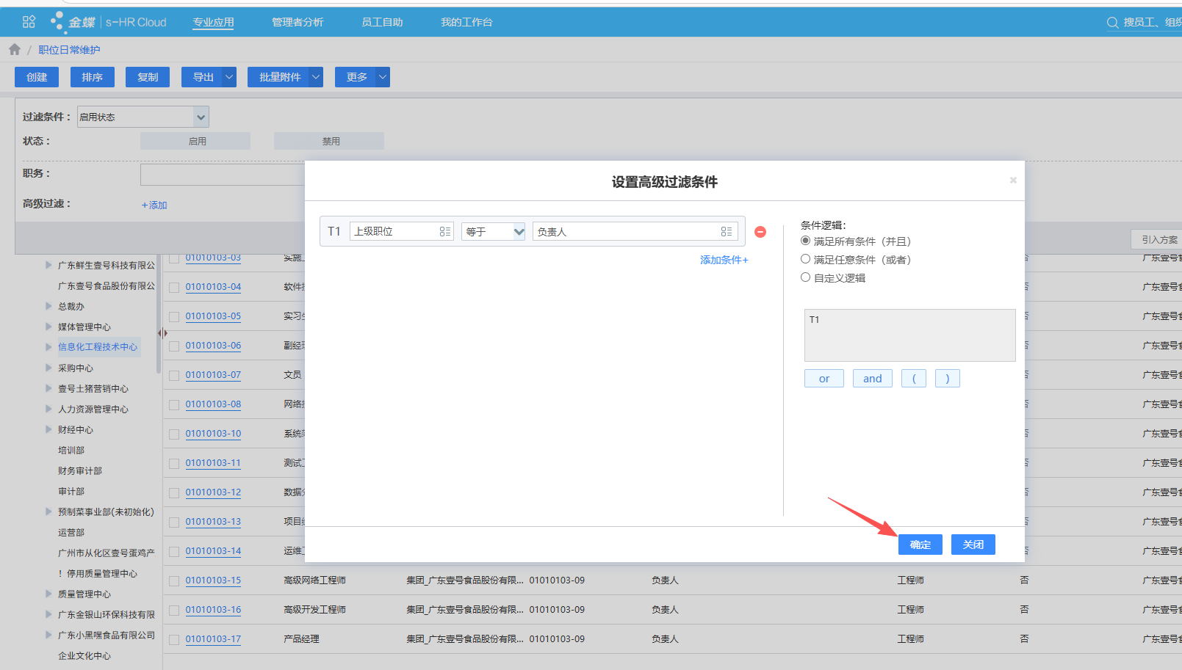Expand the 人力资源管理中心 tree node
The image size is (1182, 670).
coord(48,409)
